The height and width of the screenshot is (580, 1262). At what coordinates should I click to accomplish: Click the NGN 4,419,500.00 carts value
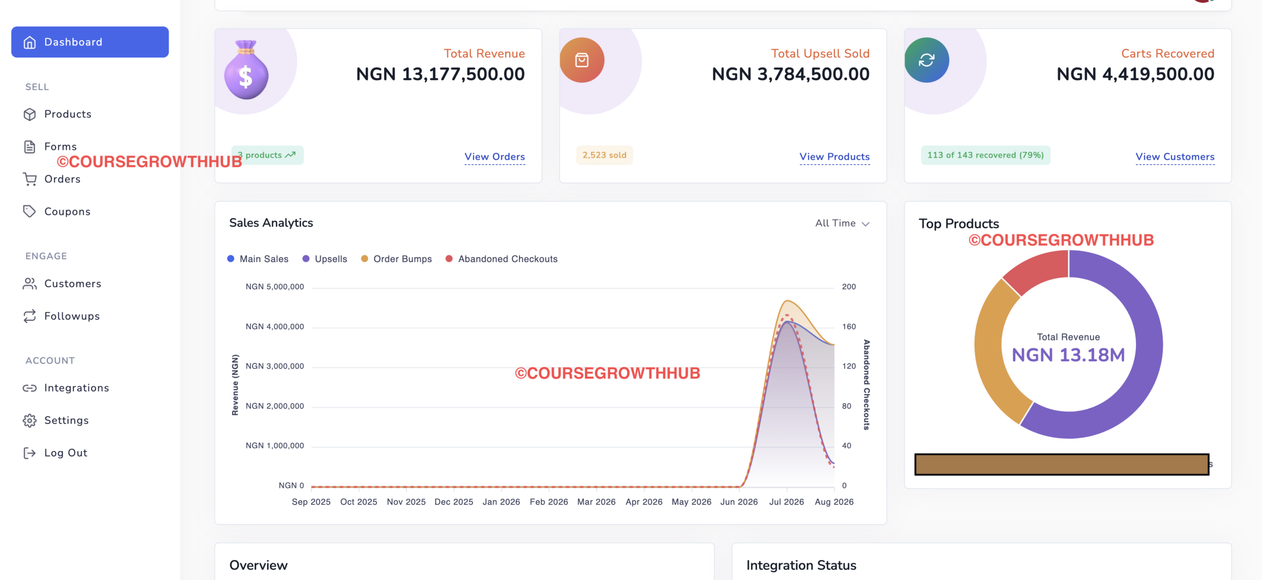click(x=1135, y=74)
